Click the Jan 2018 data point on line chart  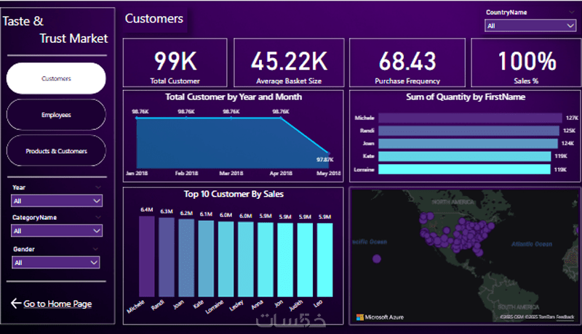[137, 118]
